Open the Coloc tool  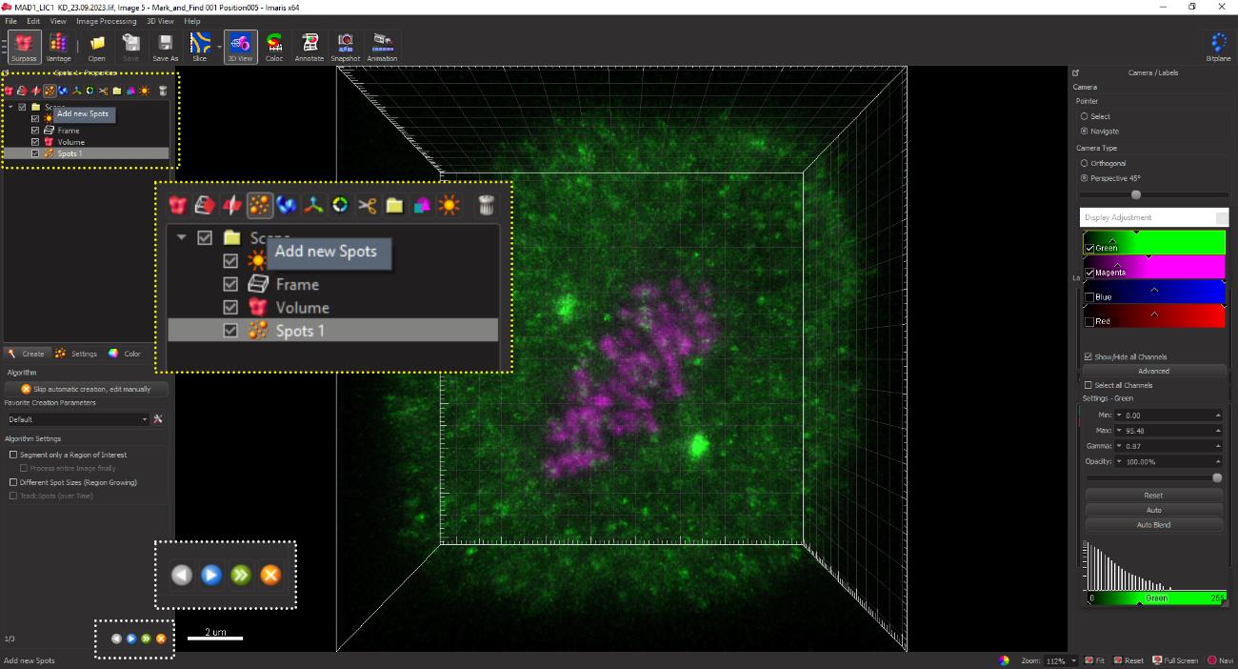pyautogui.click(x=274, y=46)
